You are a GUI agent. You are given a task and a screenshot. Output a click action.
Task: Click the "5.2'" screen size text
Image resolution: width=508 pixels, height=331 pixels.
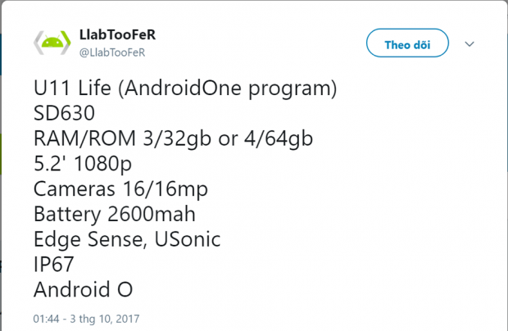click(50, 164)
